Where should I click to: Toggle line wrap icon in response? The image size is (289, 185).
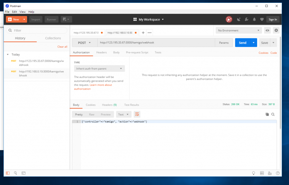point(137,114)
